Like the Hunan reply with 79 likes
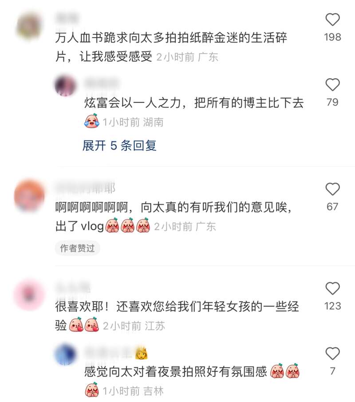The height and width of the screenshot is (402, 355). point(332,85)
